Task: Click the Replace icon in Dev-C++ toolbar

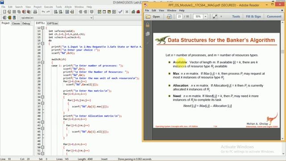Action: pos(61,12)
